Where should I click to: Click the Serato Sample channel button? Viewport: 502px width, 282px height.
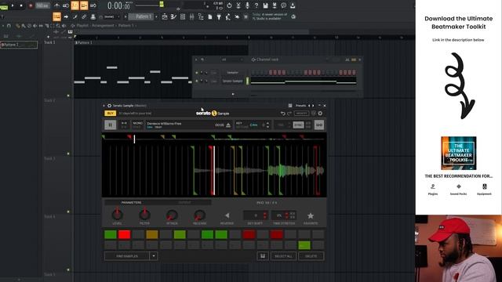[233, 81]
